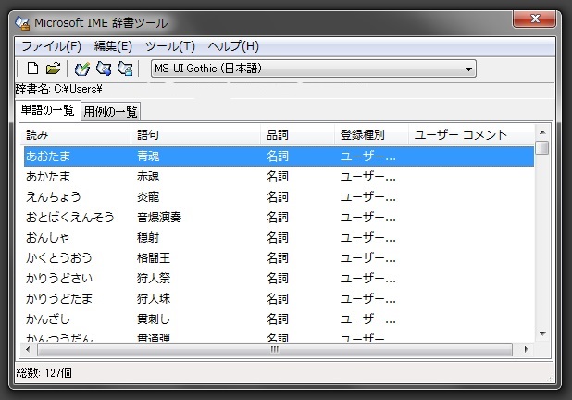Click the delete word icon in toolbar

click(125, 69)
